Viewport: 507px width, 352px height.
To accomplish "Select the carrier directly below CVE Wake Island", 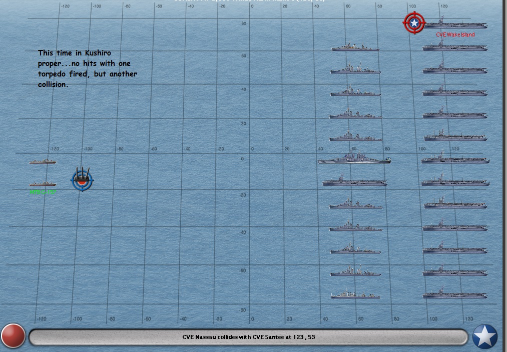I will pyautogui.click(x=454, y=46).
